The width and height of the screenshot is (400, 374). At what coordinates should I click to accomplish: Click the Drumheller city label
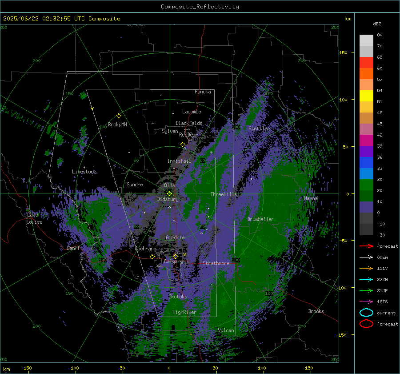tap(260, 219)
